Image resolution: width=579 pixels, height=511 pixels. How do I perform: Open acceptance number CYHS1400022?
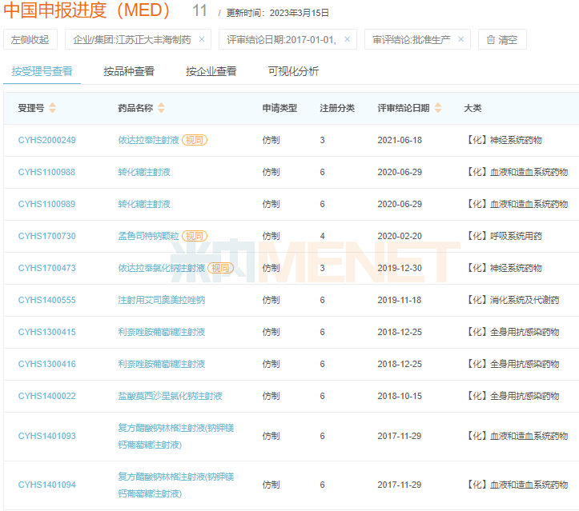[47, 396]
